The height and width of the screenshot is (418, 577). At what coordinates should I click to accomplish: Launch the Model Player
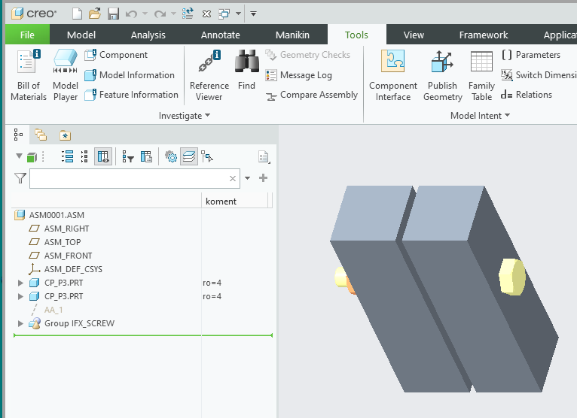[66, 75]
